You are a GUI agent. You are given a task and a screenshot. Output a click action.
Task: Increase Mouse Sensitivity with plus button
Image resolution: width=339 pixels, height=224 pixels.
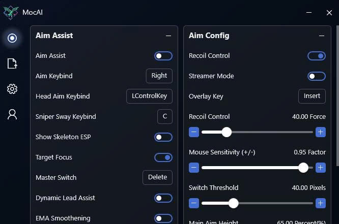pos(320,168)
